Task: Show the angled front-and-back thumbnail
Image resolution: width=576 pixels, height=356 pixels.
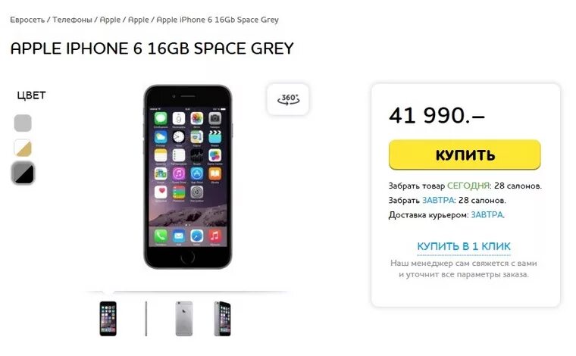Action: [x=222, y=319]
